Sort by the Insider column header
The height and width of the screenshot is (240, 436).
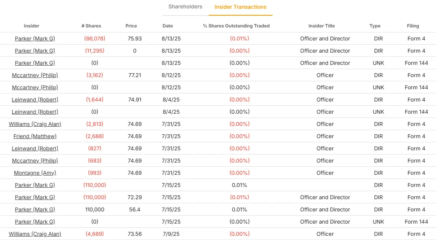click(32, 26)
